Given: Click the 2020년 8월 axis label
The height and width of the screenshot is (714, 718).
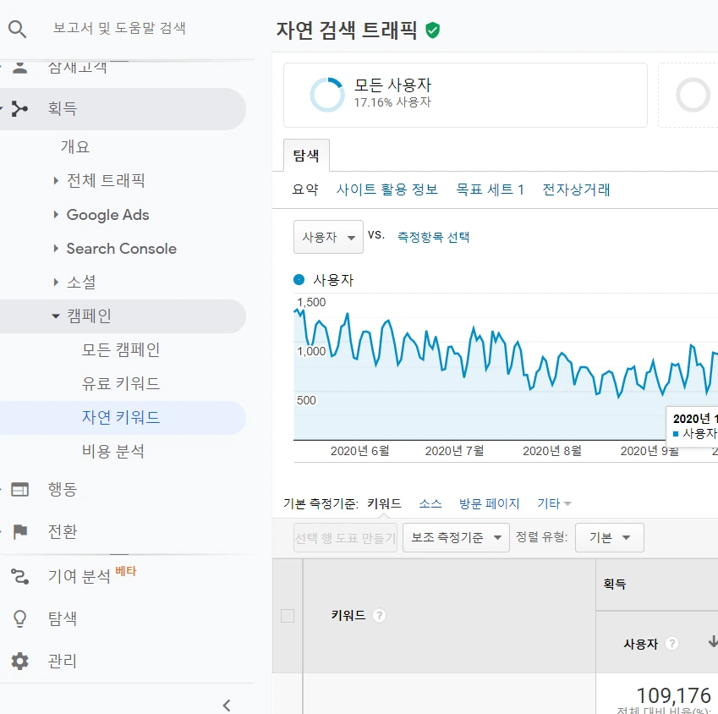Looking at the screenshot, I should (x=552, y=451).
